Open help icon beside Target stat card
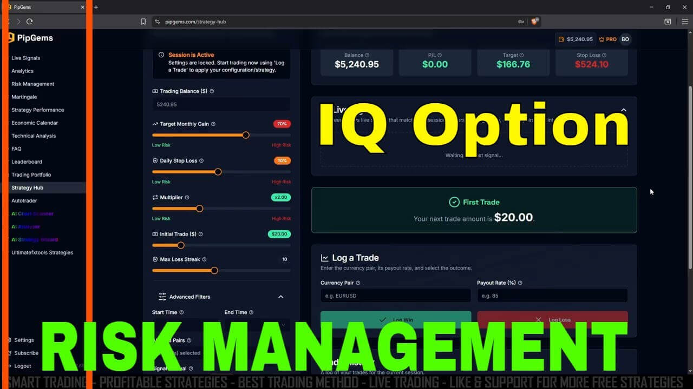 [521, 55]
